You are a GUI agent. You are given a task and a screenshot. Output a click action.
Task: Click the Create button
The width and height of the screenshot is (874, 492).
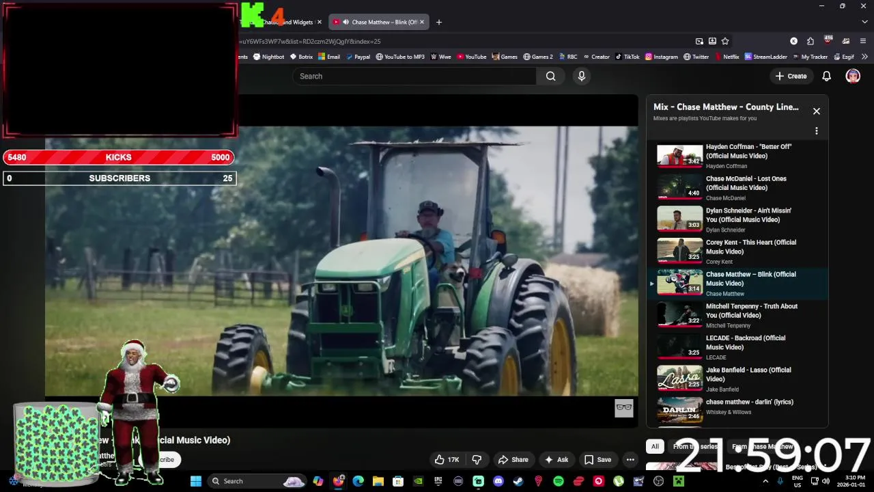pyautogui.click(x=791, y=76)
